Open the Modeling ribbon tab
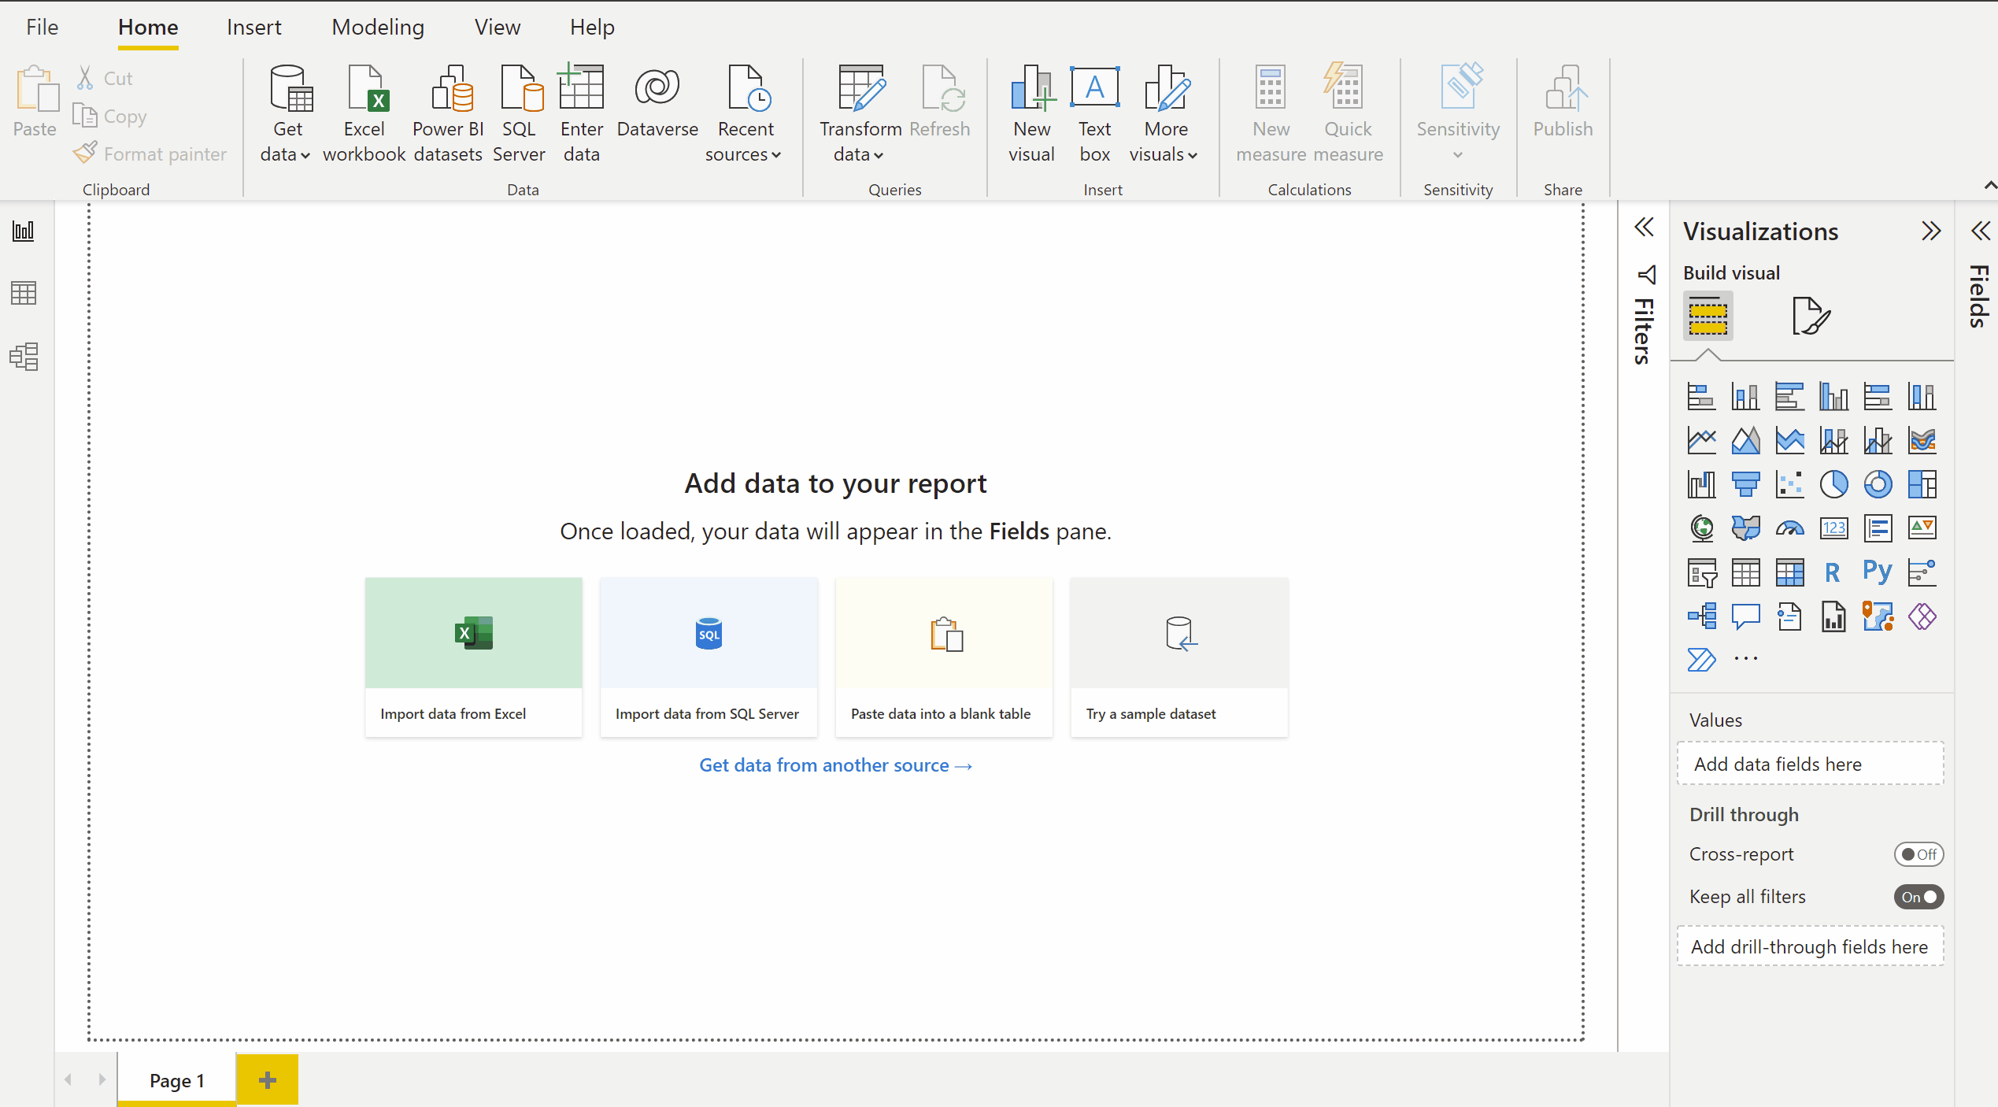Screen dimensions: 1998x1107 [x=378, y=27]
